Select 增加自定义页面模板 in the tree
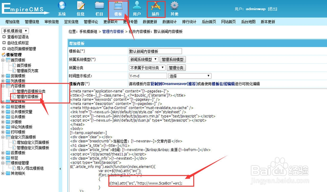This screenshot has height=192, width=327. pyautogui.click(x=33, y=142)
